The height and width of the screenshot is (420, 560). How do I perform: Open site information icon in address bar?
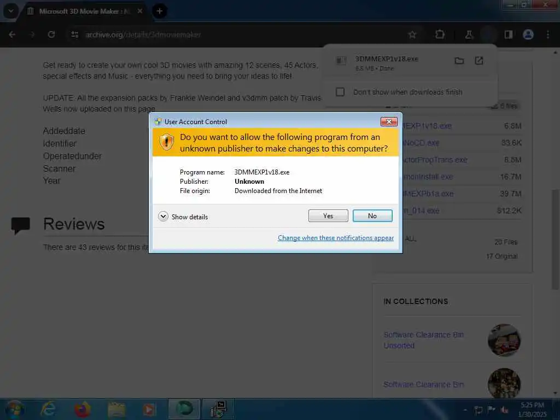pyautogui.click(x=74, y=34)
